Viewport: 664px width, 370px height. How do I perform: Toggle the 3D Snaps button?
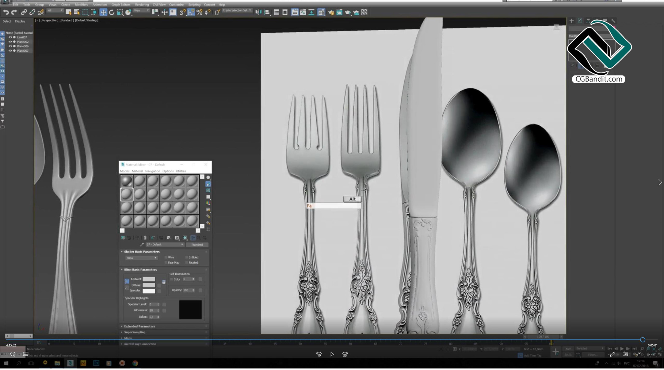click(x=182, y=12)
